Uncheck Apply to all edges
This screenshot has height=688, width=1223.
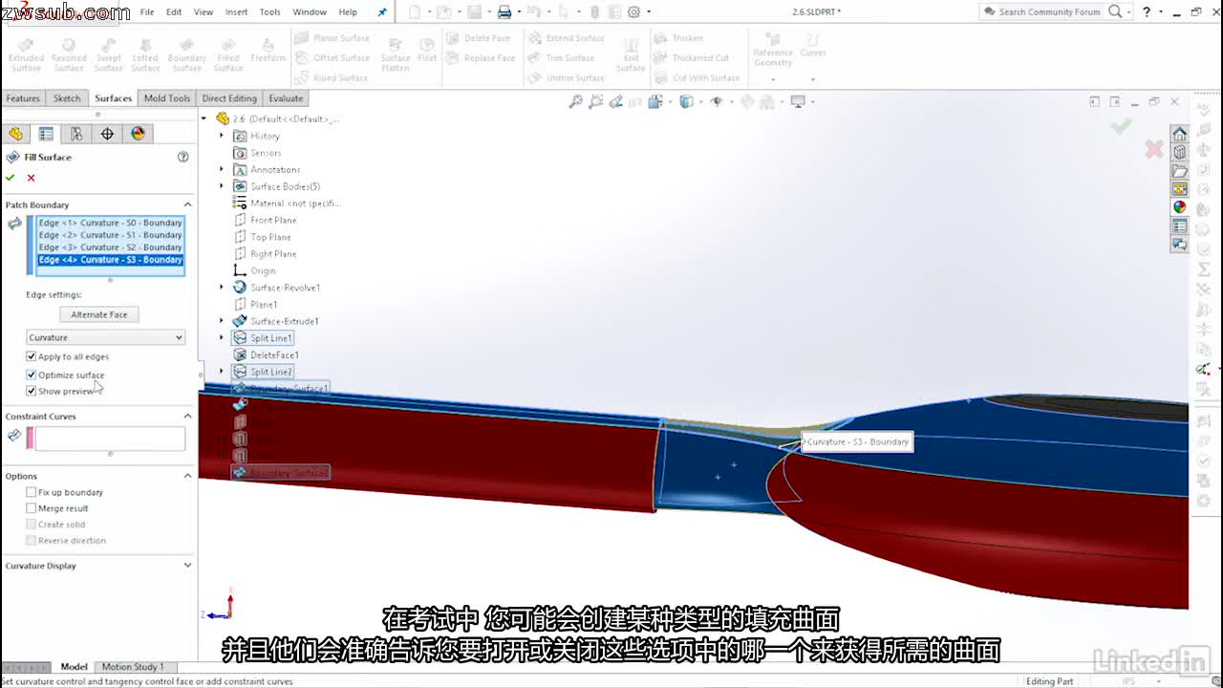pyautogui.click(x=32, y=355)
